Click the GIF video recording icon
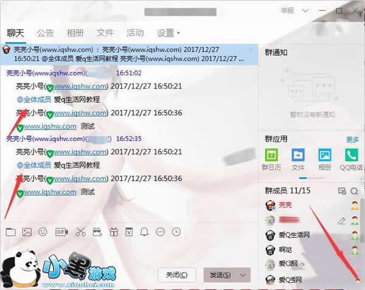Image resolution: width=365 pixels, height=290 pixels. [61, 232]
